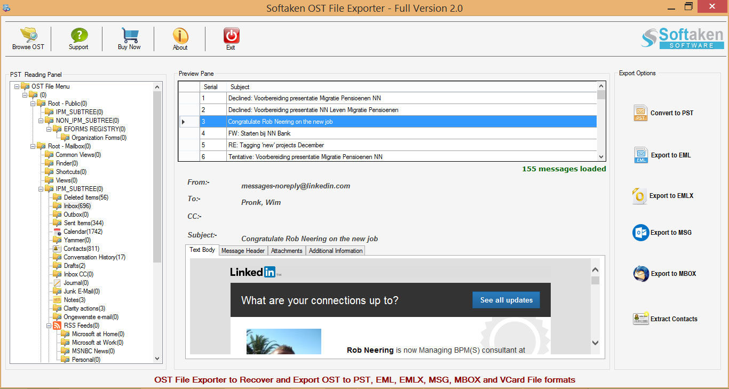Choose Export to EML option
The width and height of the screenshot is (729, 389).
coord(662,155)
